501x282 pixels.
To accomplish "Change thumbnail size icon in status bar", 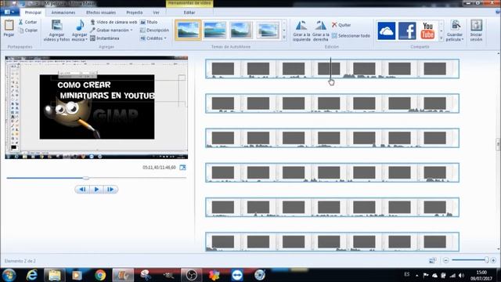I will [x=432, y=260].
